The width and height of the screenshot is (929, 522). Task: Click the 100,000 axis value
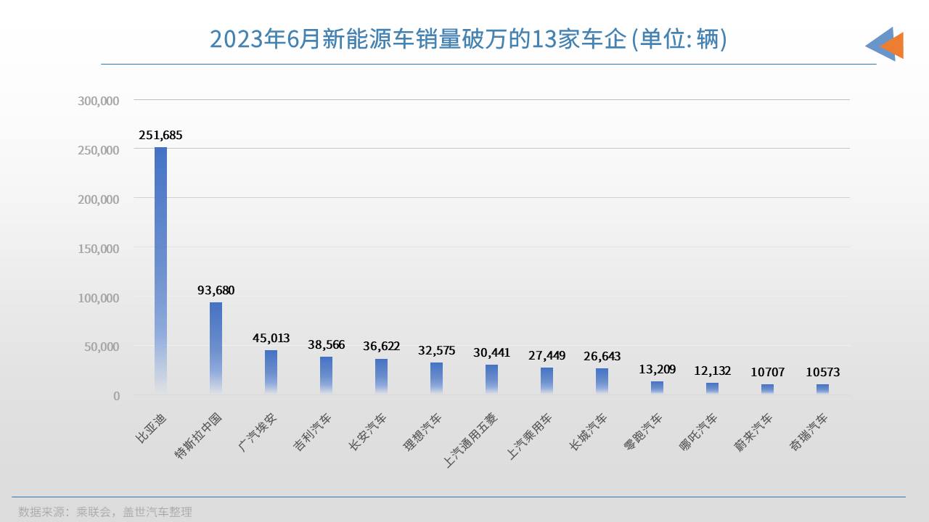(x=99, y=297)
